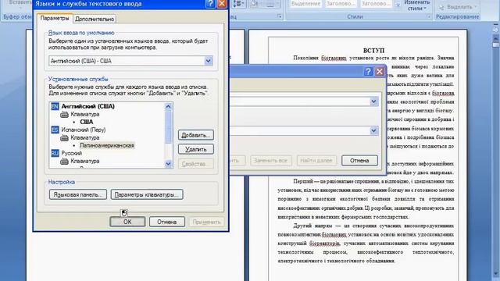Click the services list scroll-down arrow
Image resolution: width=500 pixels, height=281 pixels.
169,164
